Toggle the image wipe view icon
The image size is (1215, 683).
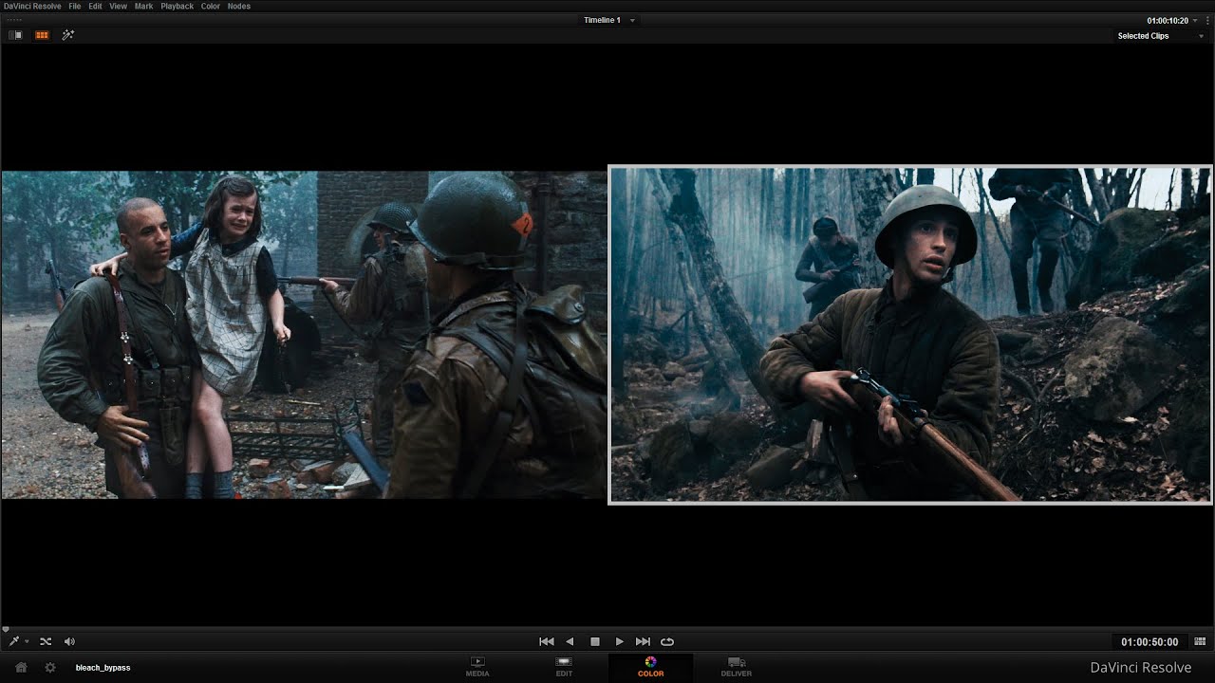[x=16, y=35]
